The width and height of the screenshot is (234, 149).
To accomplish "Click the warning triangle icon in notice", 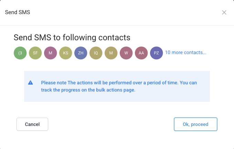I will click(x=31, y=83).
